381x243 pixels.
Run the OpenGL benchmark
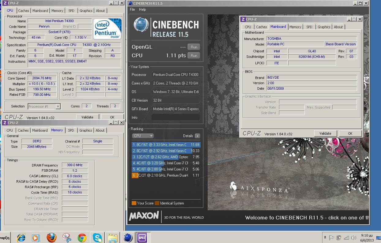(194, 47)
